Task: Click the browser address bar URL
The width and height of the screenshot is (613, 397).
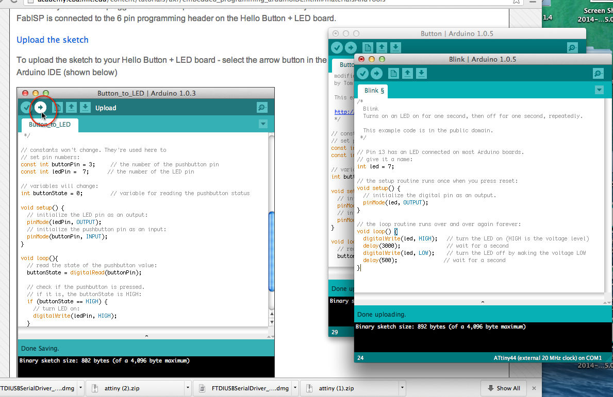Action: 211,1
